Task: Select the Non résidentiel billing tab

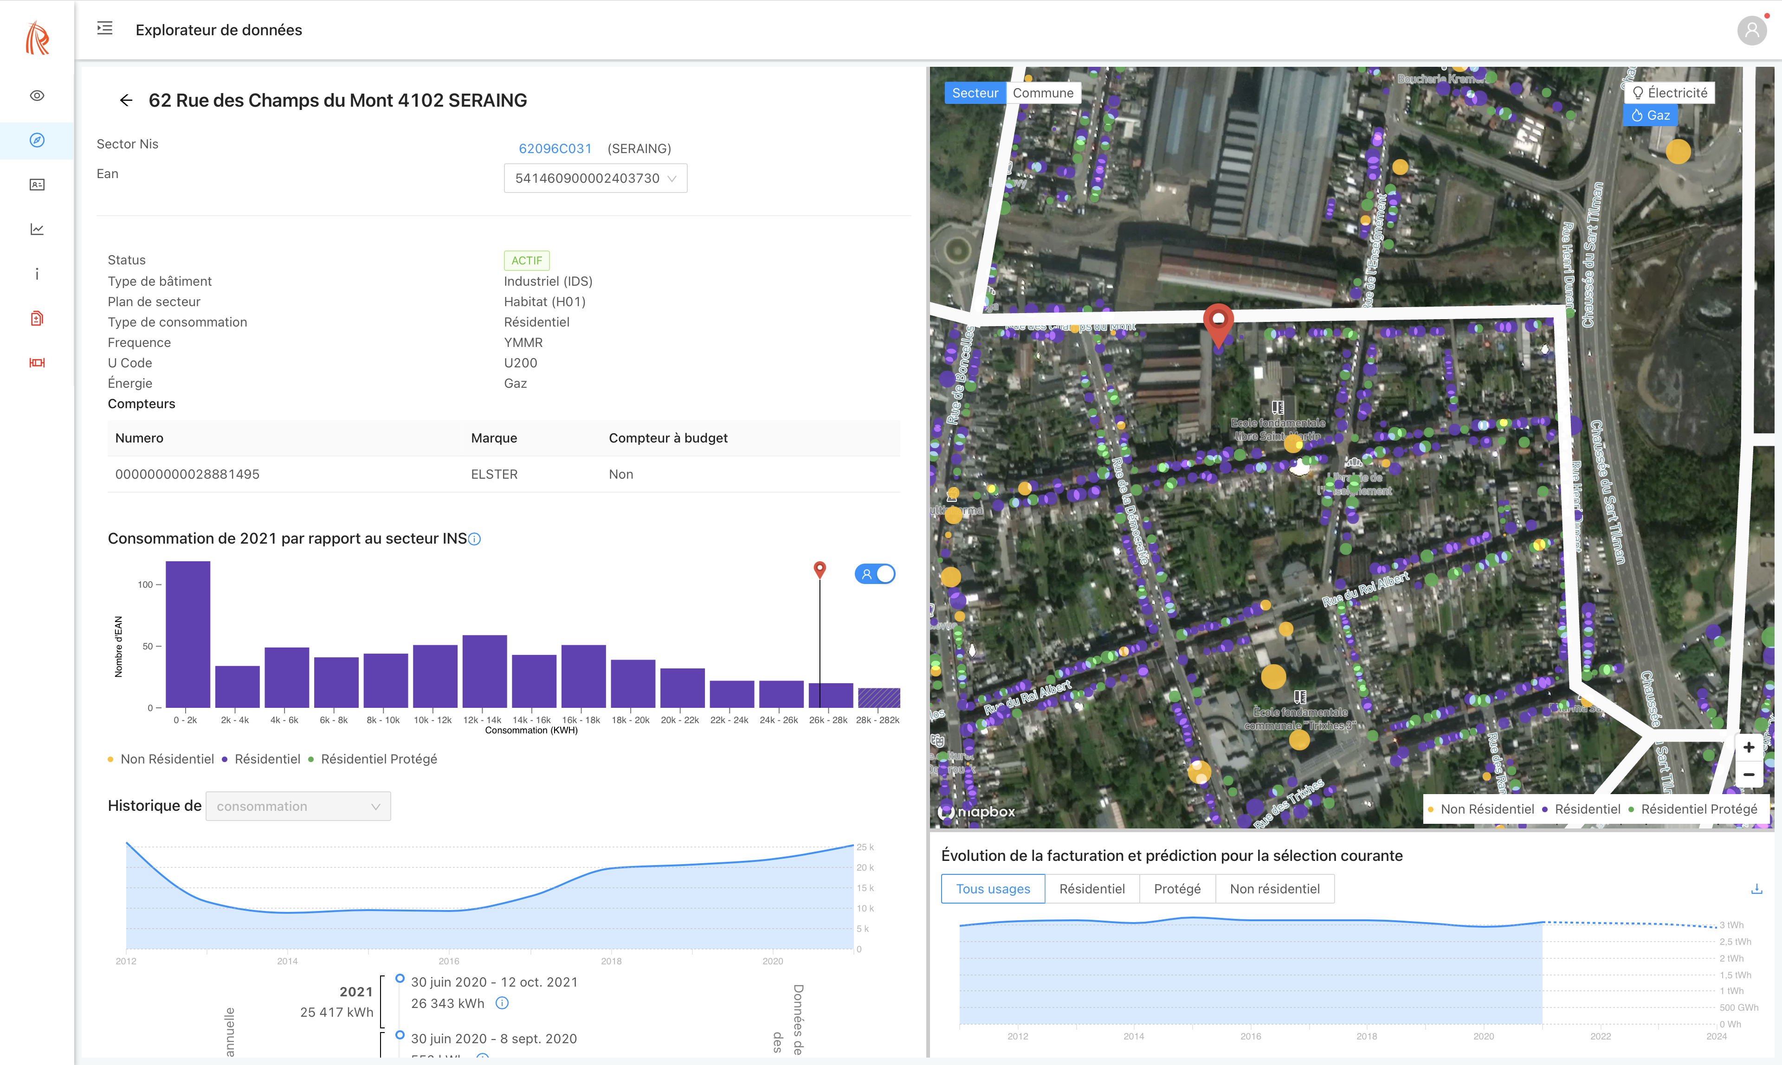Action: (1275, 888)
